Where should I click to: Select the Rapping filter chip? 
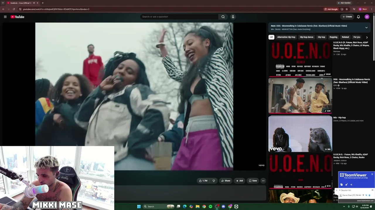coord(333,37)
